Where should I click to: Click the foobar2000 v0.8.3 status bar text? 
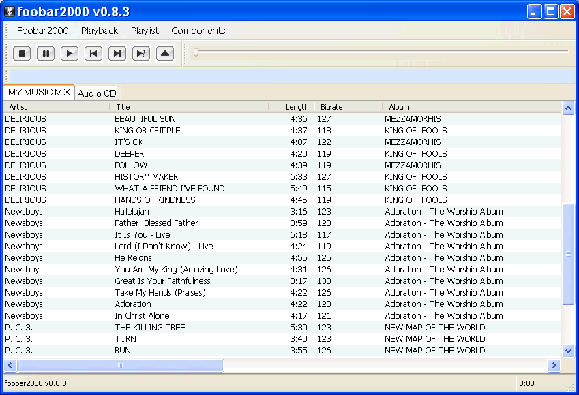tap(35, 383)
